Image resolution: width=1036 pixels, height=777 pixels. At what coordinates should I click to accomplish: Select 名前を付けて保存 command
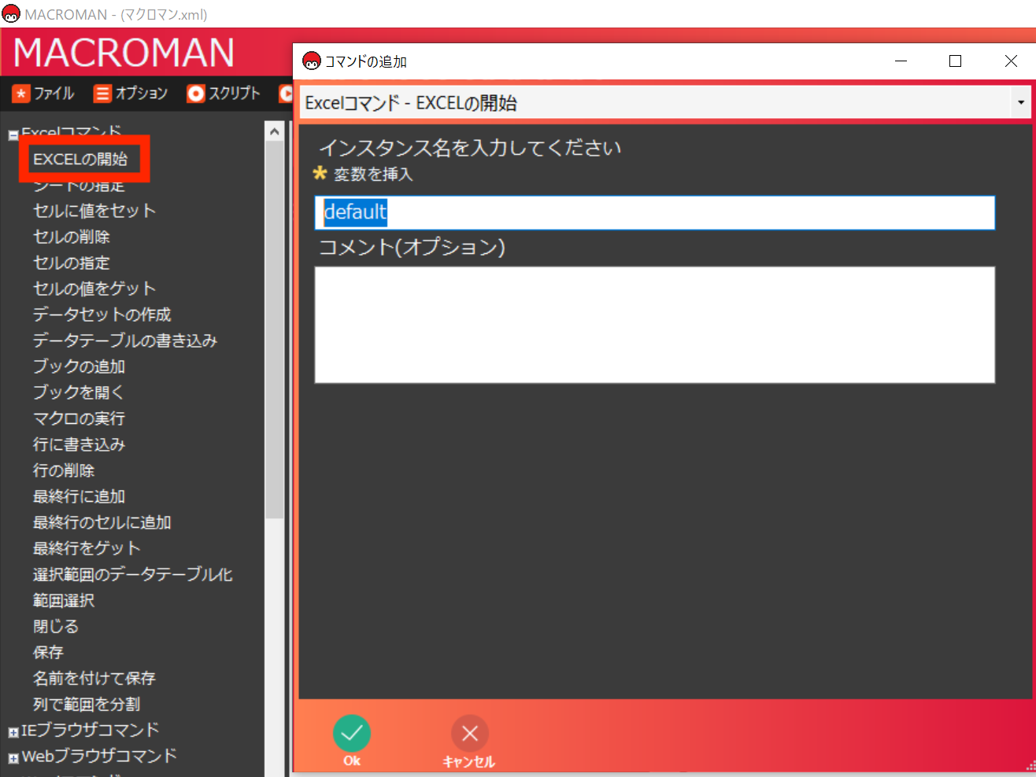pyautogui.click(x=94, y=678)
